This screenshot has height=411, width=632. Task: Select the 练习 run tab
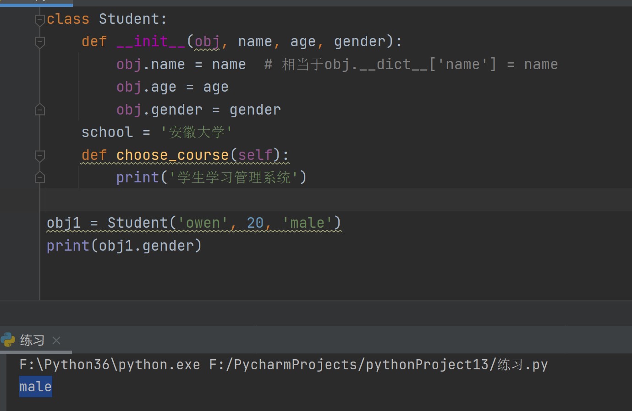[32, 340]
